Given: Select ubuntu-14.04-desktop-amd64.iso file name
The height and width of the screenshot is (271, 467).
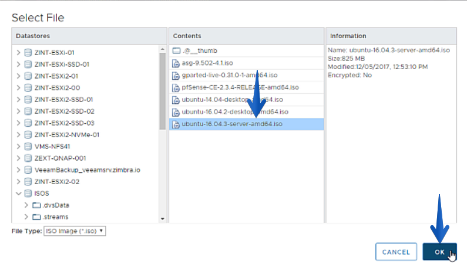Looking at the screenshot, I should (x=232, y=100).
